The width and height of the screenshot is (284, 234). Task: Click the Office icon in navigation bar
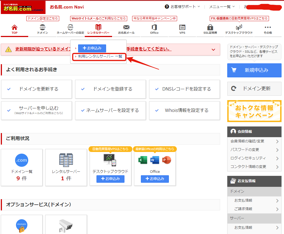154,27
